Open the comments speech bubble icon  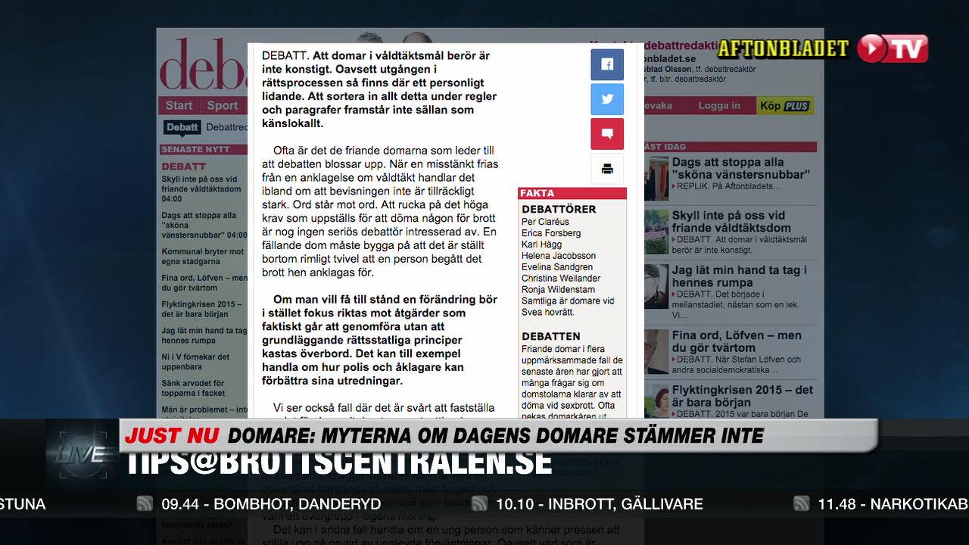607,133
